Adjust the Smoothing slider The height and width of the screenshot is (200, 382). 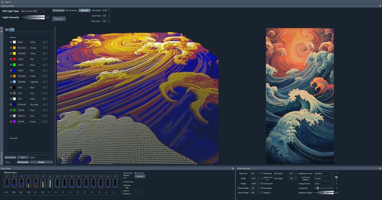point(324,188)
